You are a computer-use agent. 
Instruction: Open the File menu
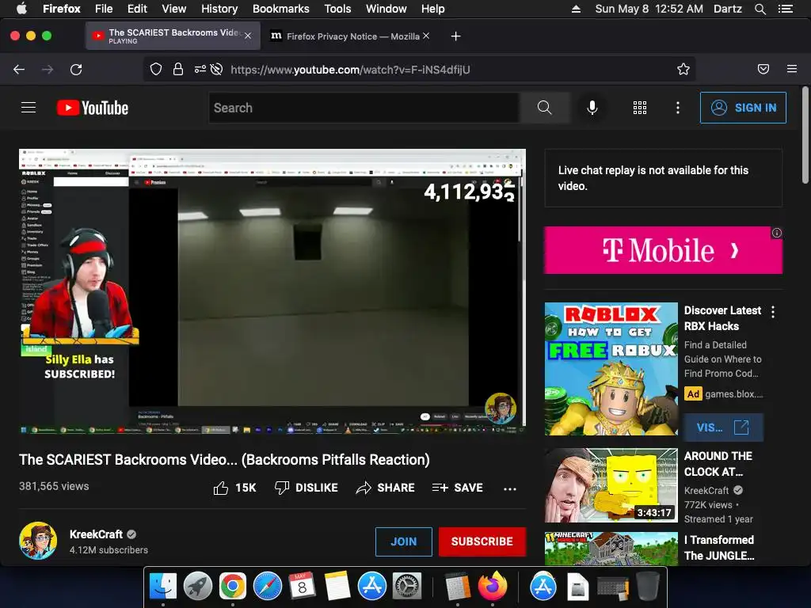(x=104, y=9)
